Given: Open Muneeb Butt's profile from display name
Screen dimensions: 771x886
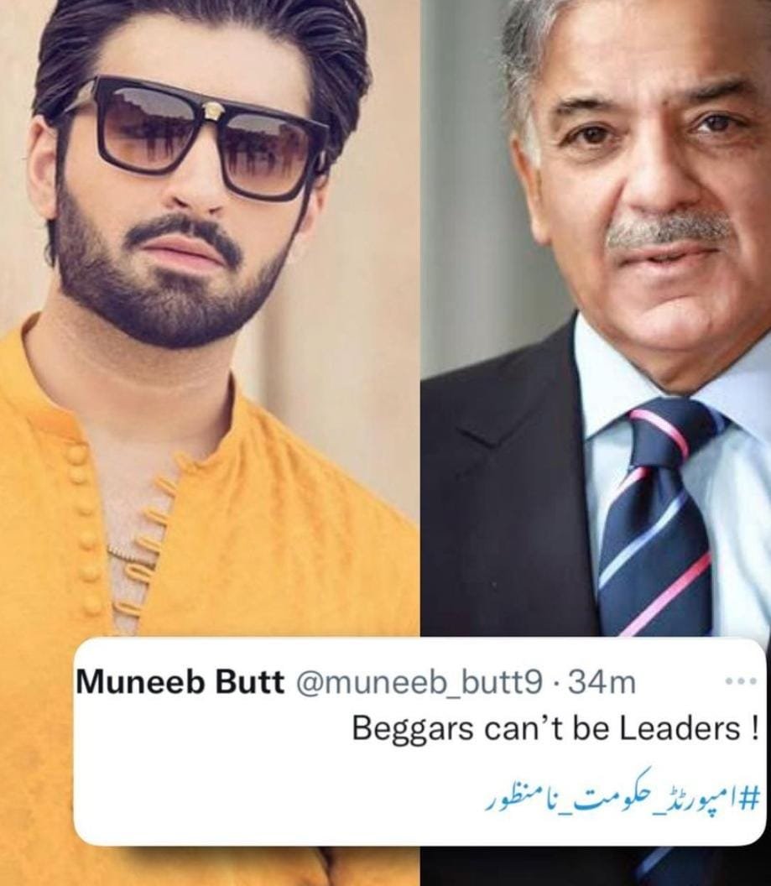Looking at the screenshot, I should (180, 682).
